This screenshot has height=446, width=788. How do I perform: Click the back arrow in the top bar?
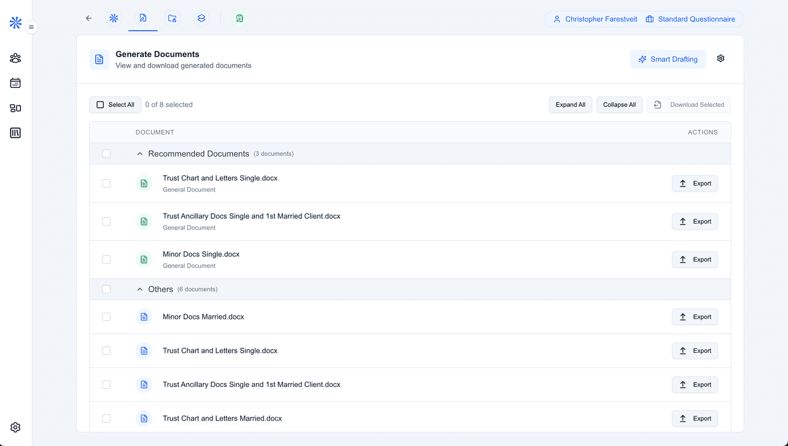pos(89,18)
